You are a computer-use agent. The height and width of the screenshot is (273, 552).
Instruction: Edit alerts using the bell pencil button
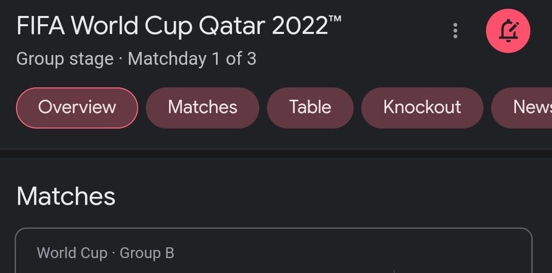click(508, 31)
